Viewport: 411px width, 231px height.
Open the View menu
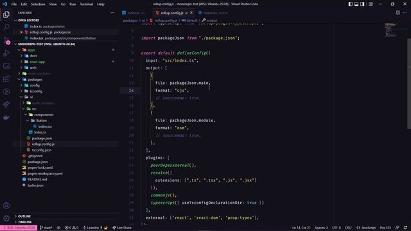point(53,4)
